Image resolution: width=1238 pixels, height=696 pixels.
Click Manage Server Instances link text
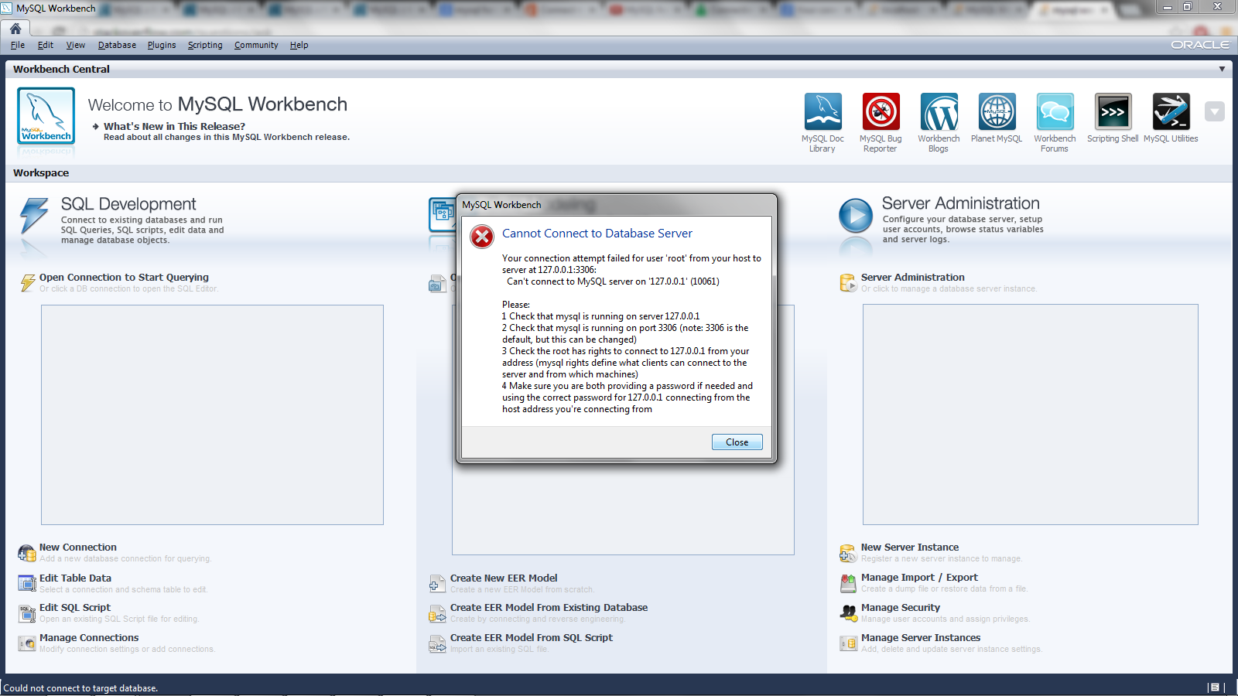click(921, 637)
